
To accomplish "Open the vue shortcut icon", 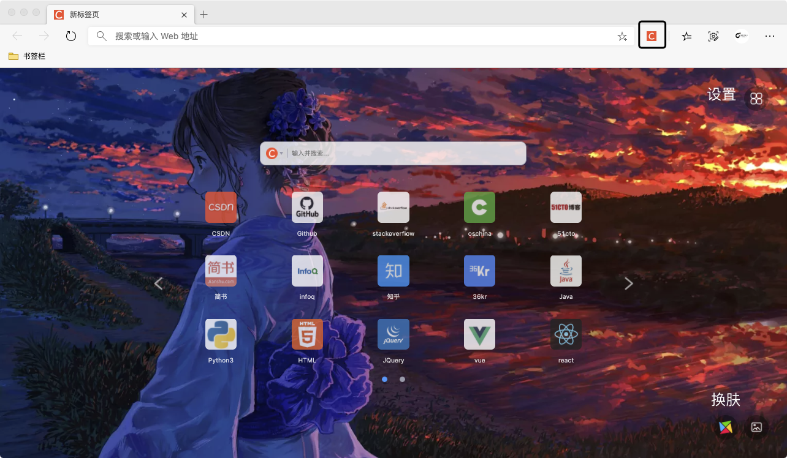I will [x=479, y=334].
